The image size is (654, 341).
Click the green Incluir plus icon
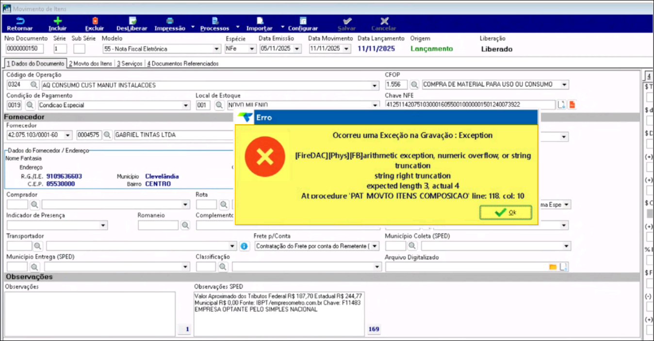(57, 21)
